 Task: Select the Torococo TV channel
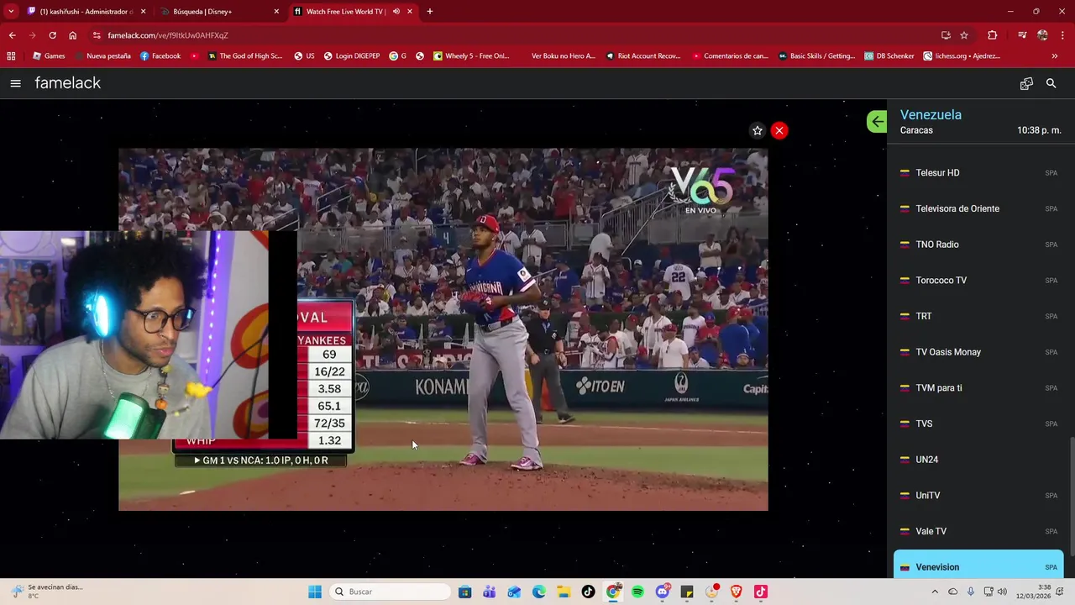click(978, 281)
